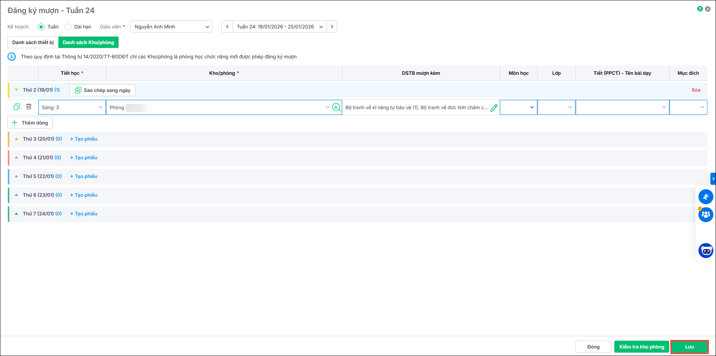This screenshot has width=716, height=356.
Task: Click Tạo phiếu link for Thứ 5
Action: pyautogui.click(x=84, y=176)
